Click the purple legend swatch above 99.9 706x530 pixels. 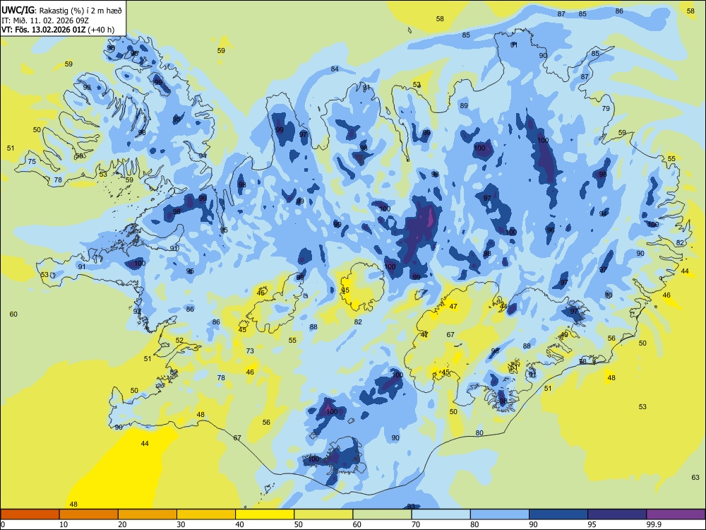pyautogui.click(x=676, y=514)
